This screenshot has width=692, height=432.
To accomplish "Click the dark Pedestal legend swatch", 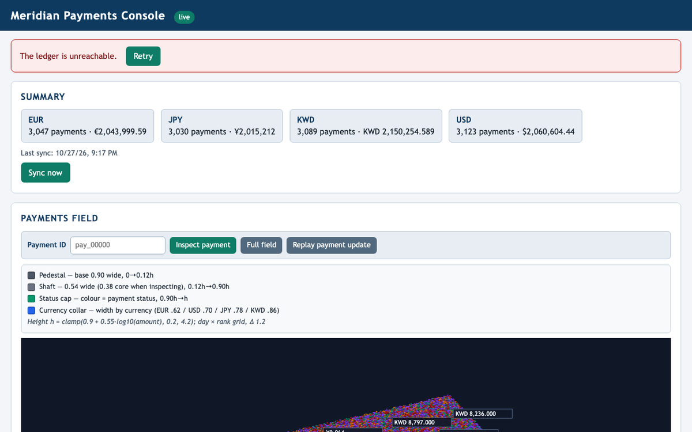I will pos(32,275).
